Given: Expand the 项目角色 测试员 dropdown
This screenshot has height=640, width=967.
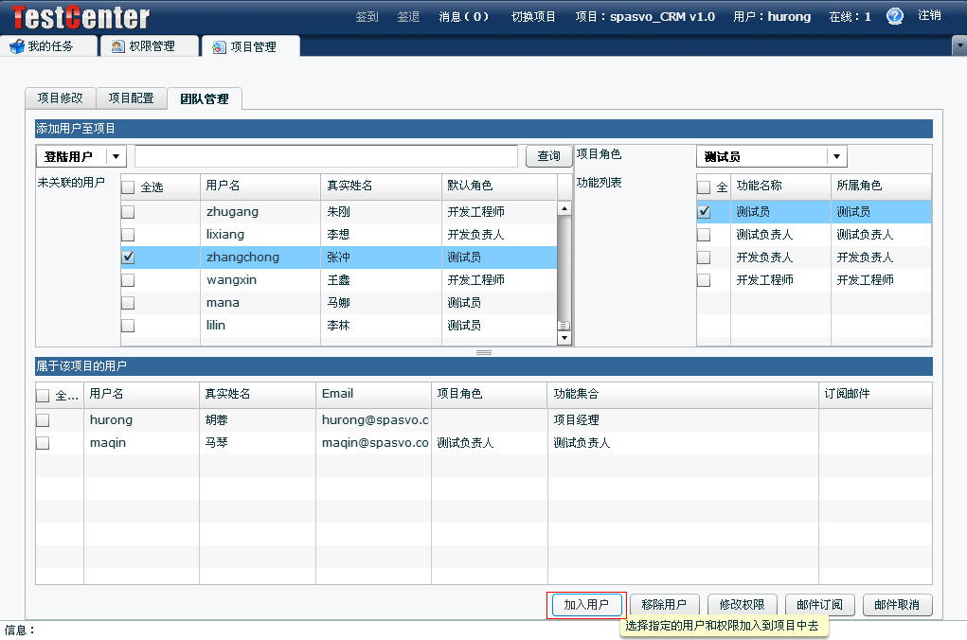Looking at the screenshot, I should click(x=836, y=157).
